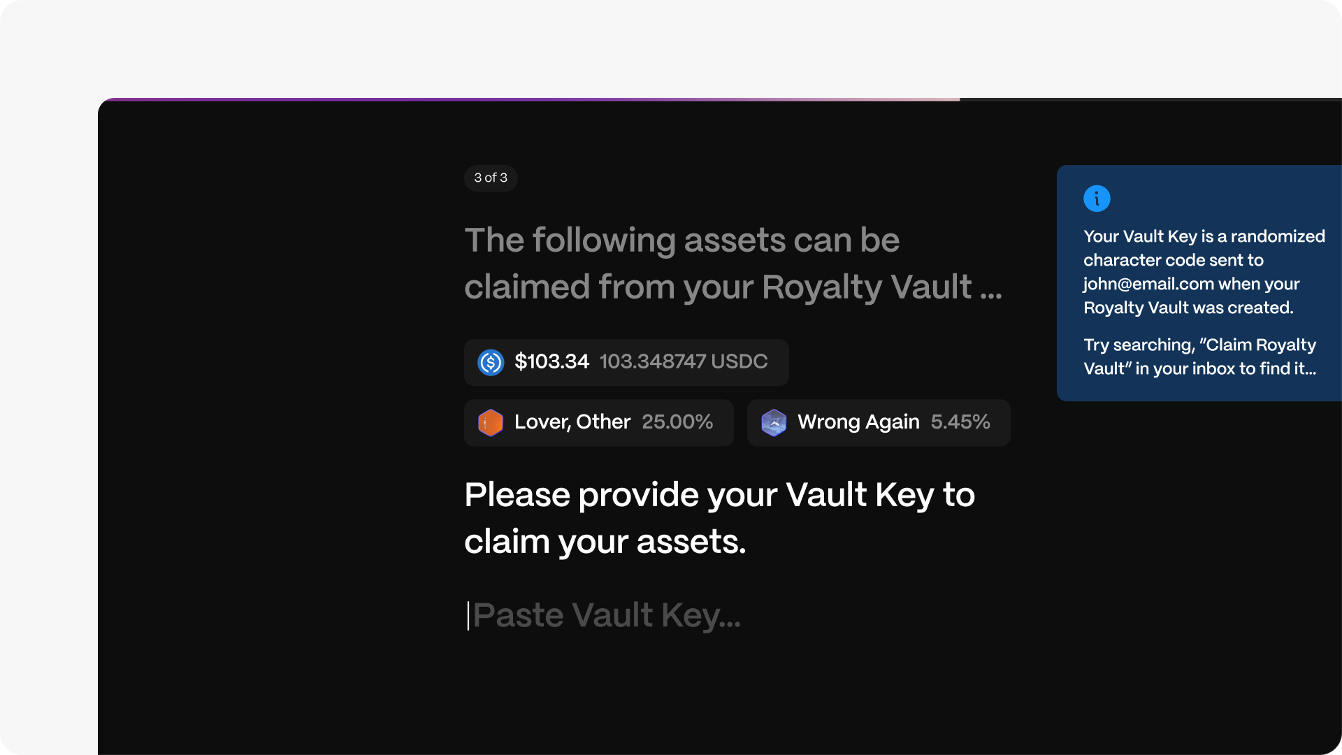Click the 5.45% royalty share value
Image resolution: width=1342 pixels, height=755 pixels.
(960, 422)
